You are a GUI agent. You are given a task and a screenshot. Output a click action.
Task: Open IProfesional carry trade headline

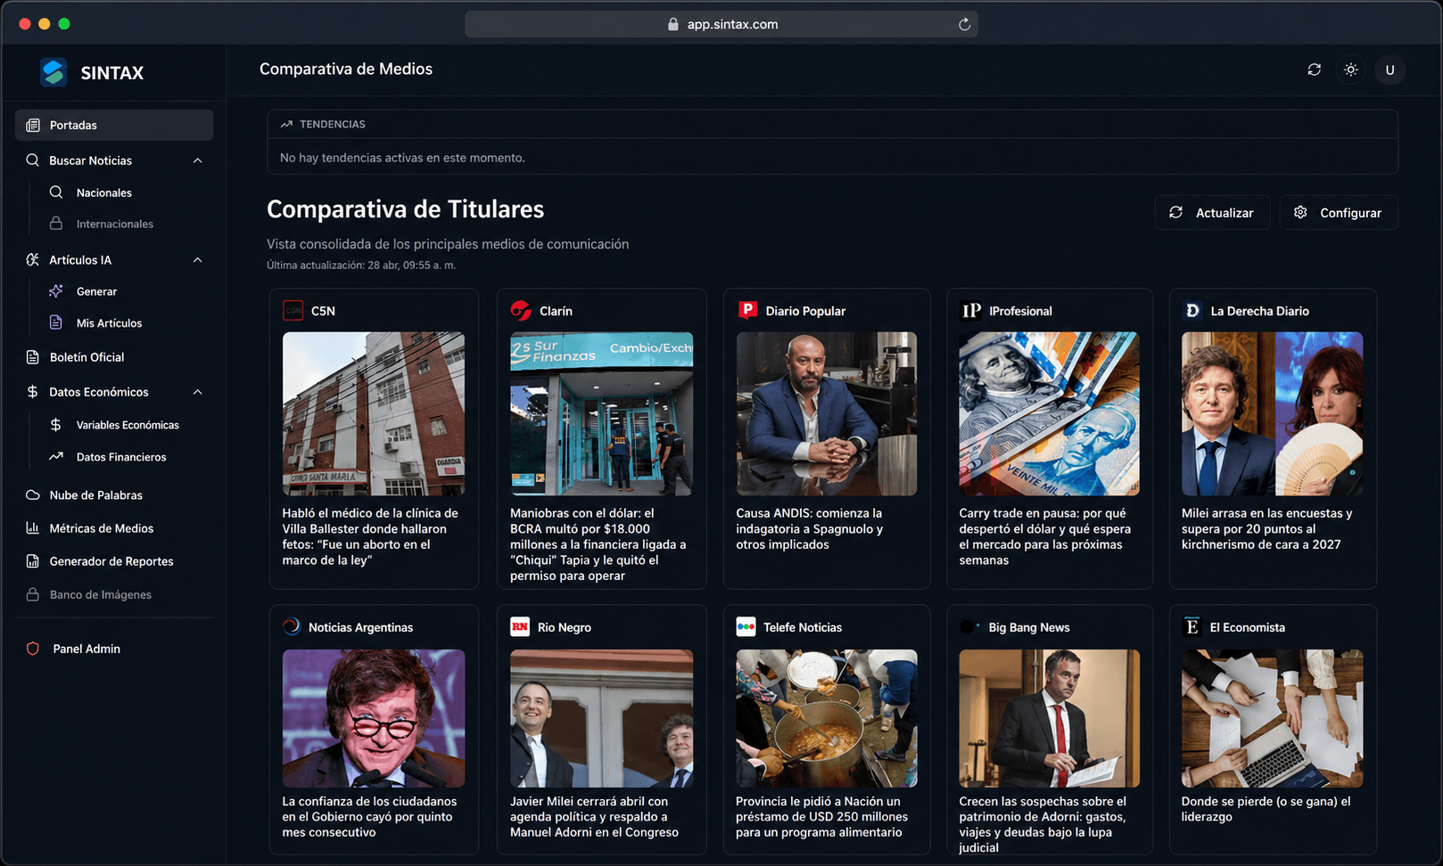coord(1045,536)
